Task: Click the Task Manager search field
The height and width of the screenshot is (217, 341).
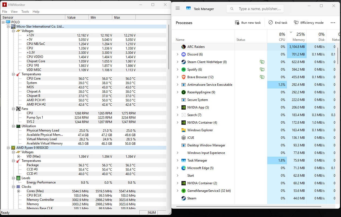Action: (x=255, y=9)
